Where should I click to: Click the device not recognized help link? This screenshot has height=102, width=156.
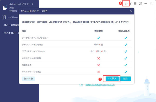click(x=100, y=85)
